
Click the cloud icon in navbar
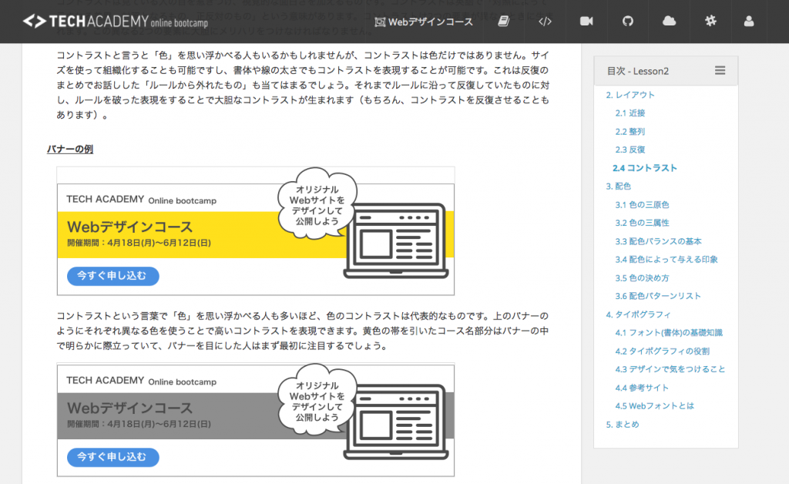pos(669,21)
